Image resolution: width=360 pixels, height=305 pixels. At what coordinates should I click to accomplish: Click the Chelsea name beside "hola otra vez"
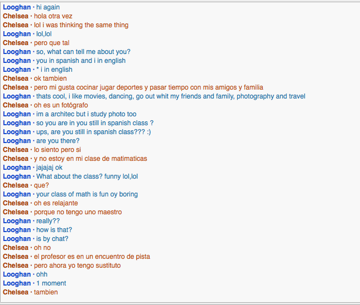point(16,16)
